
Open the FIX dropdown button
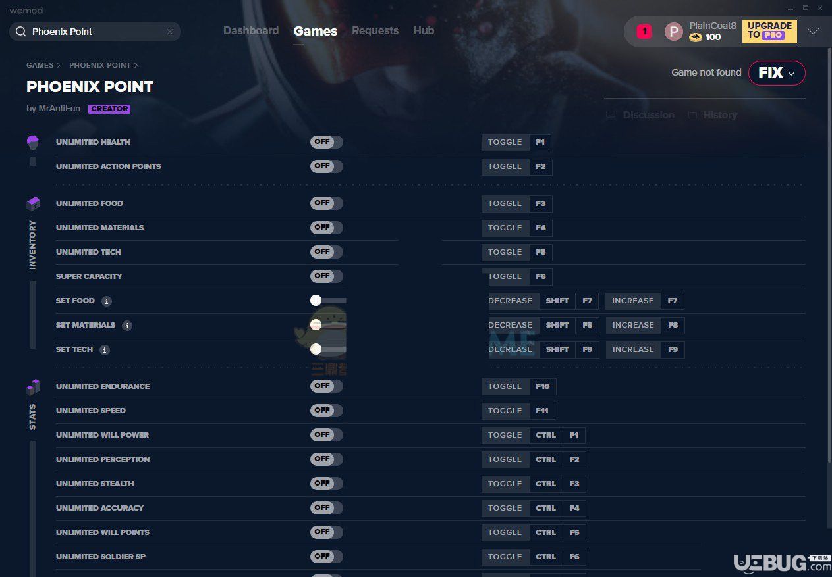(x=777, y=73)
